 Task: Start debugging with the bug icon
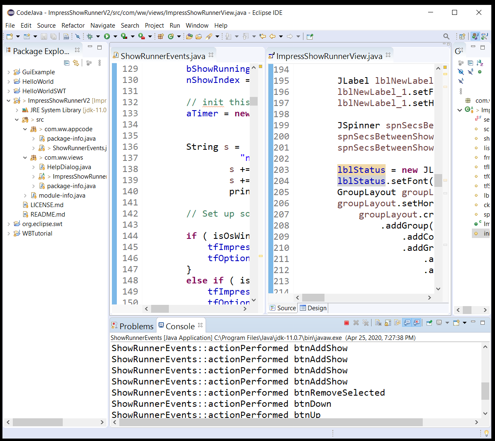[x=90, y=36]
